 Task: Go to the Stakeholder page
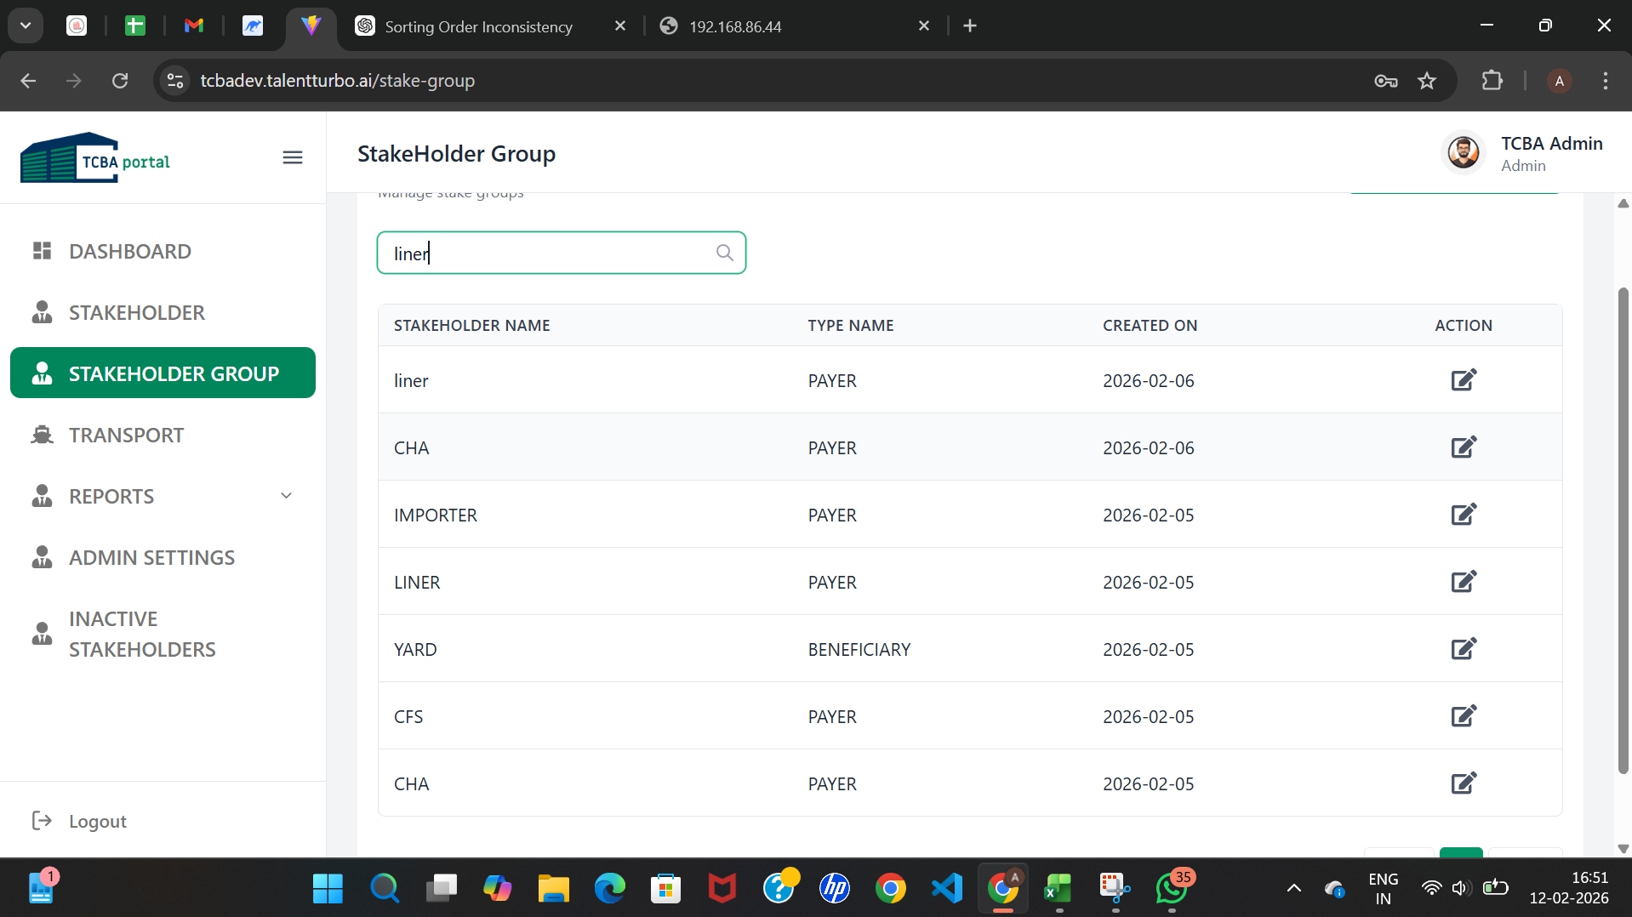pyautogui.click(x=163, y=313)
